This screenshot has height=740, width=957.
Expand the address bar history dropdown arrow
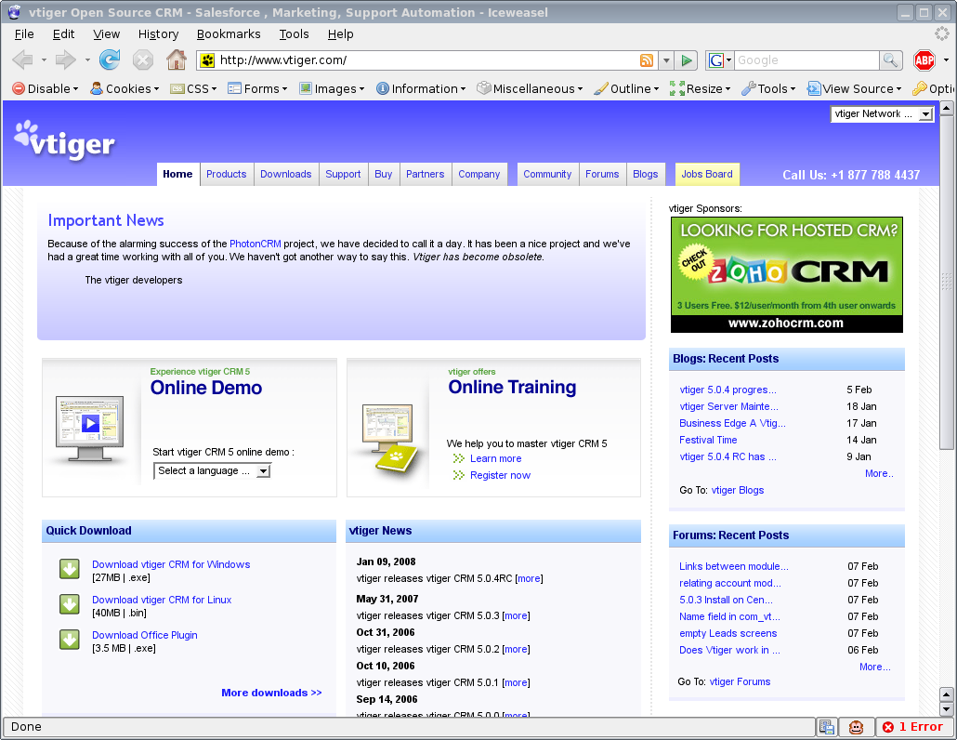tap(666, 60)
